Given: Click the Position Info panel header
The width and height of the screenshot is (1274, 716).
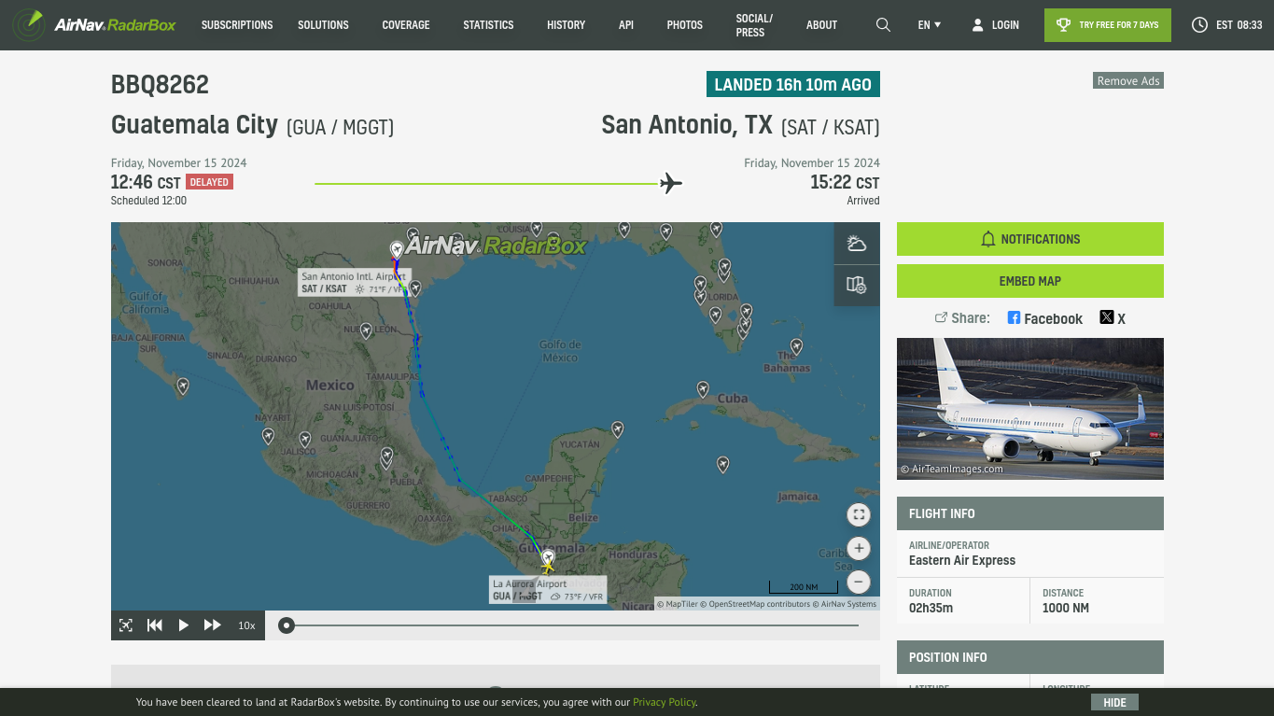Looking at the screenshot, I should pos(1030,657).
